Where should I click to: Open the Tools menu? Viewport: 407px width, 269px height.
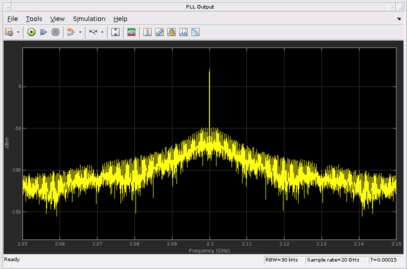[34, 18]
